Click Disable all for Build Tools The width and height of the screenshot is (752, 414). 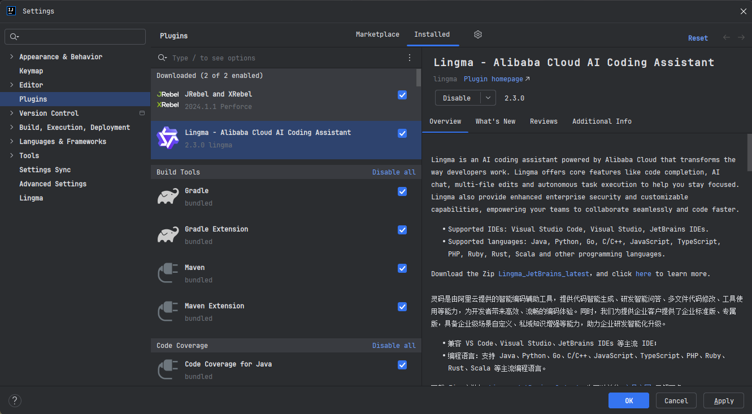pyautogui.click(x=394, y=172)
